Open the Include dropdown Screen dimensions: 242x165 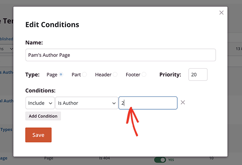coord(40,103)
